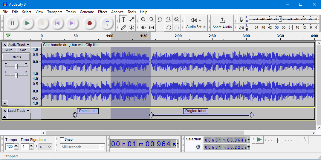Screen dimensions: 321x160
Task: Click the Effects button on track
Action: tap(16, 57)
